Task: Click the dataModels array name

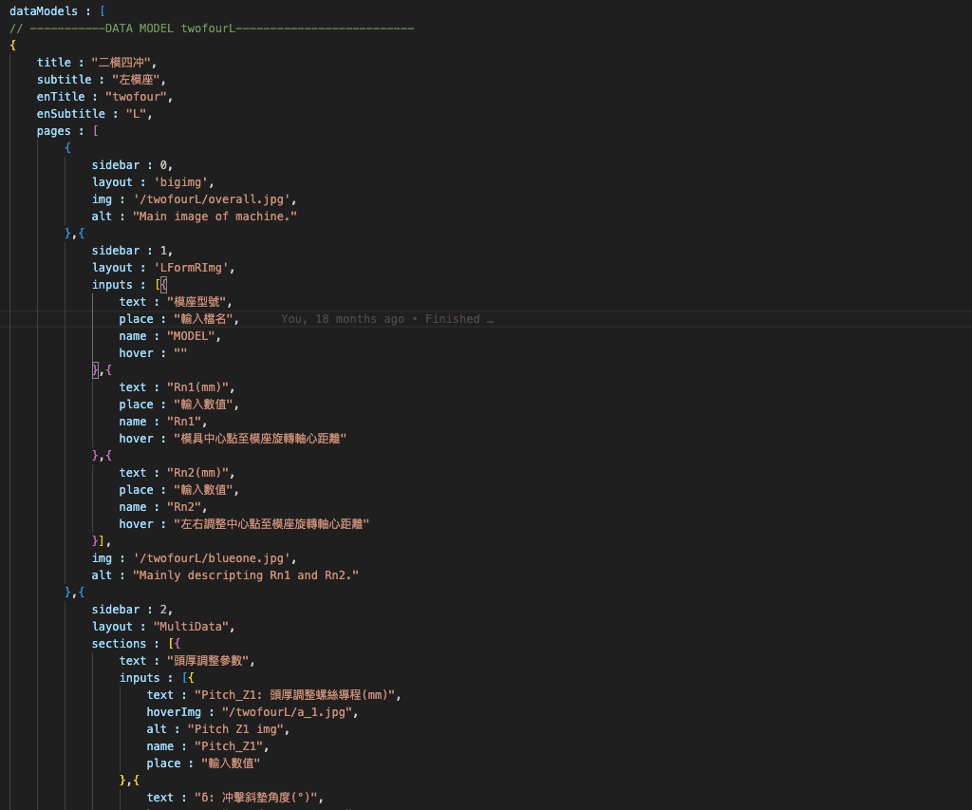Action: (x=44, y=11)
